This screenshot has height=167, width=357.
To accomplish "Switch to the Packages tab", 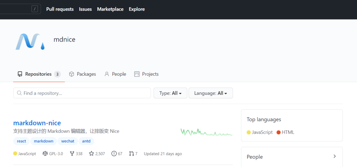I will (82, 74).
